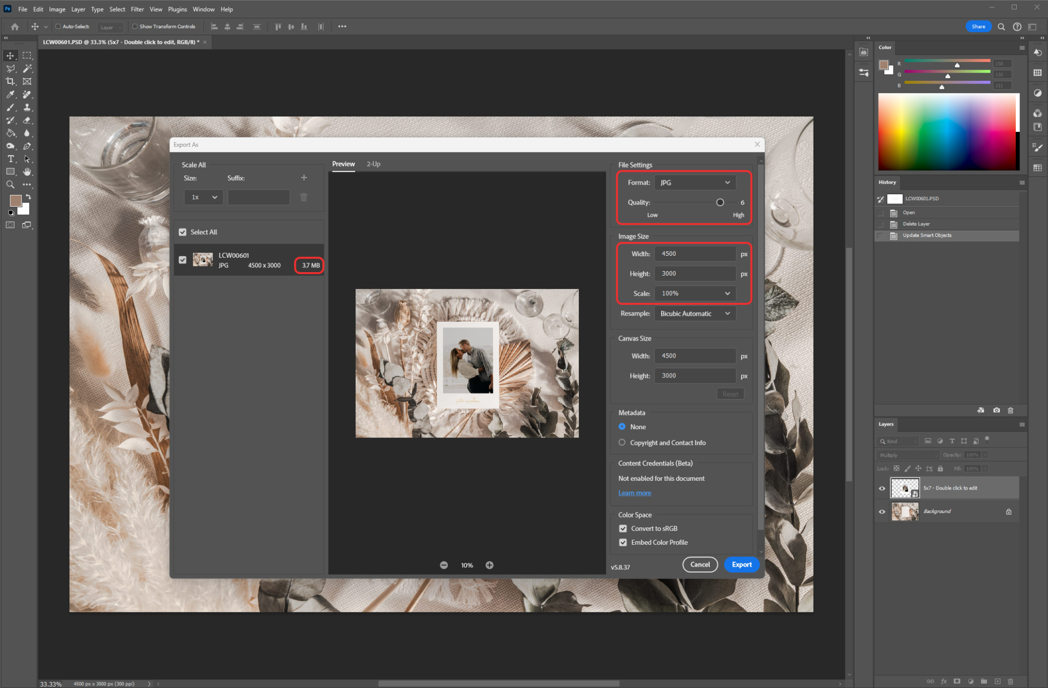This screenshot has width=1048, height=688.
Task: Disable Embed Color Profile
Action: click(623, 542)
